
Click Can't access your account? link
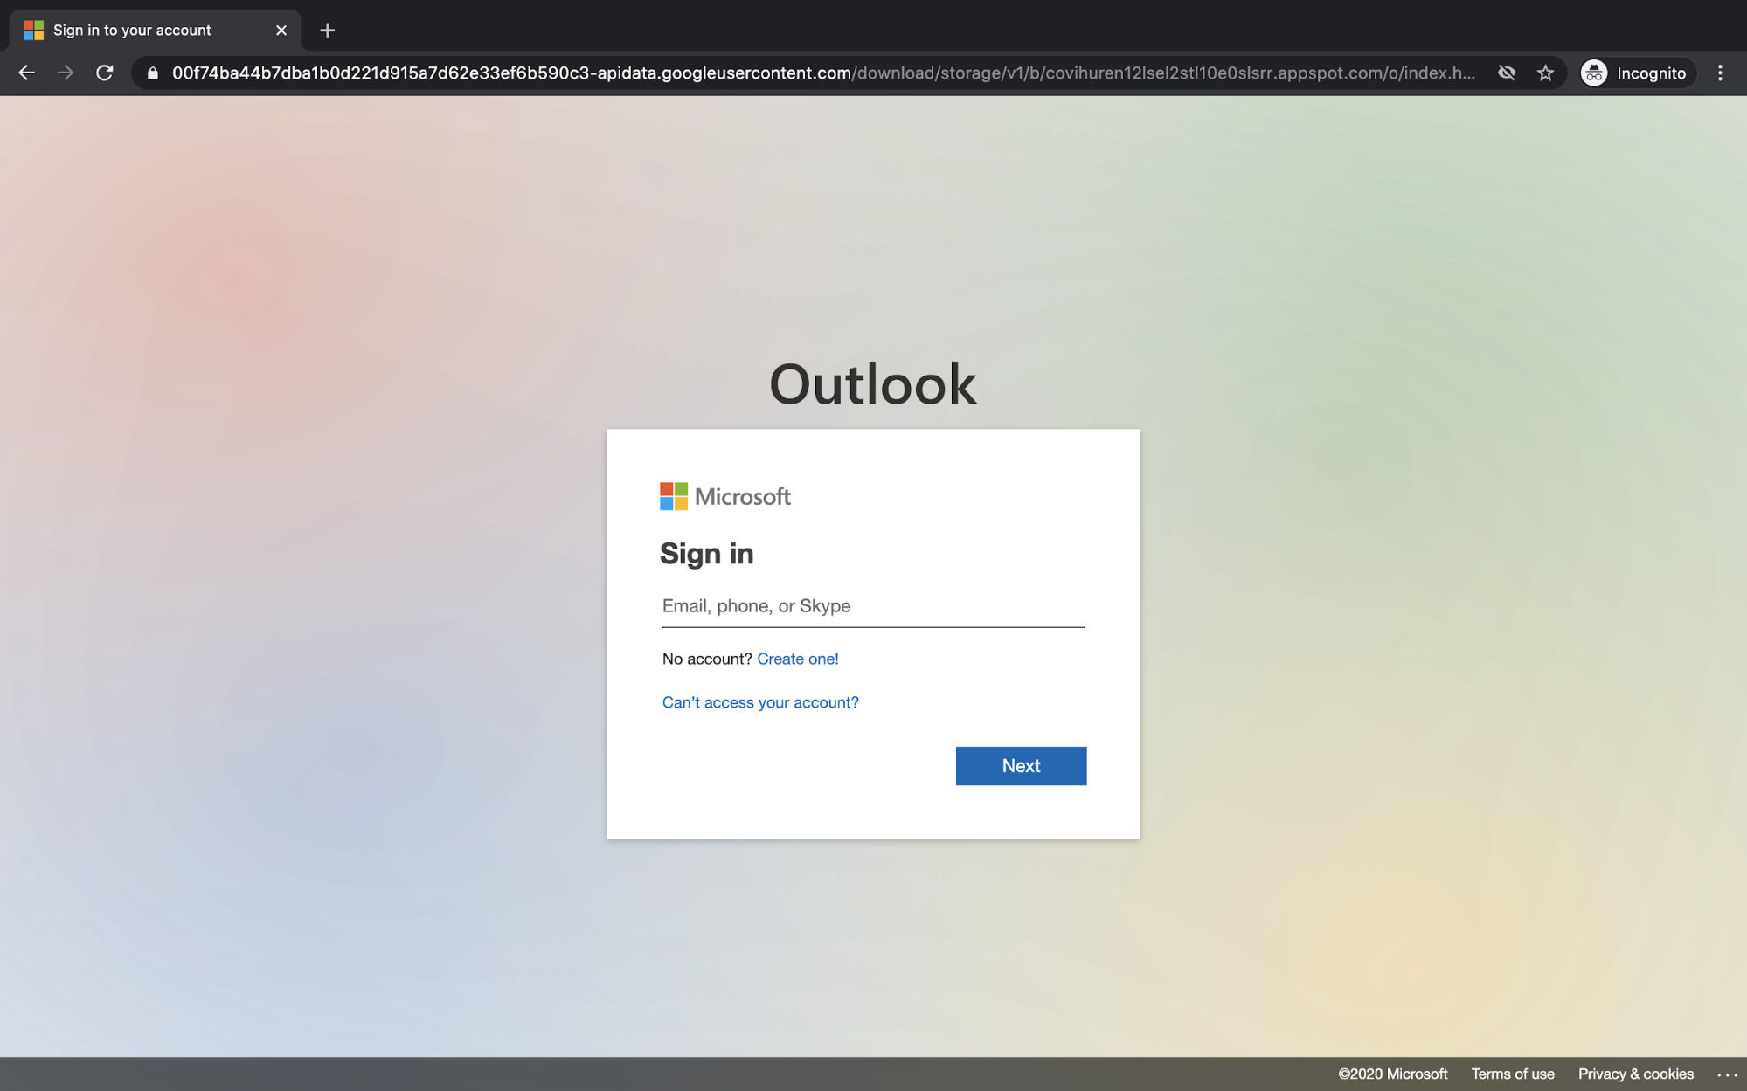coord(760,702)
